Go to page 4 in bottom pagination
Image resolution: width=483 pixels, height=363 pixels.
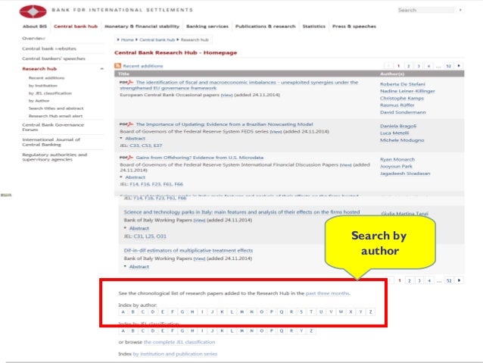[429, 280]
